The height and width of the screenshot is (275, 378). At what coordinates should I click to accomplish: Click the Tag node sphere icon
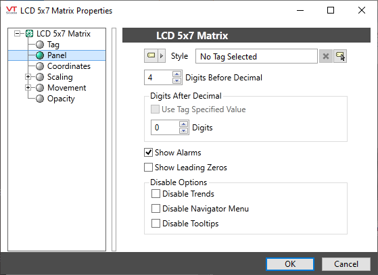tap(40, 45)
